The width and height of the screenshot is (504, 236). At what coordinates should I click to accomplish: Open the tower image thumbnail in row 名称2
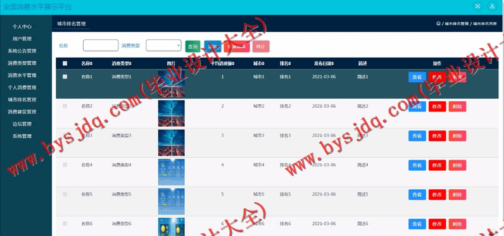click(x=172, y=113)
